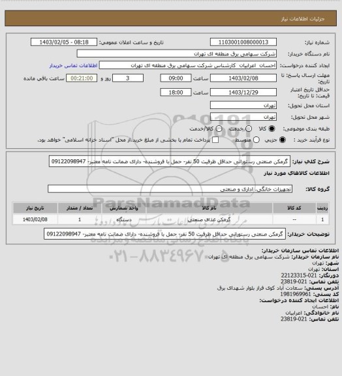Click the postal code 1981969961
Screen dimensions: 342x376
click(x=296, y=294)
